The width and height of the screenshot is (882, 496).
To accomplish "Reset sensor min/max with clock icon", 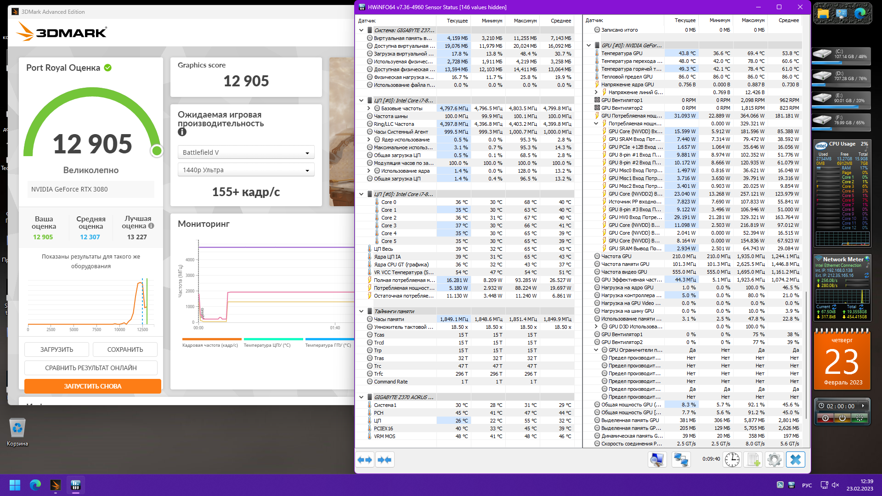I will [732, 460].
